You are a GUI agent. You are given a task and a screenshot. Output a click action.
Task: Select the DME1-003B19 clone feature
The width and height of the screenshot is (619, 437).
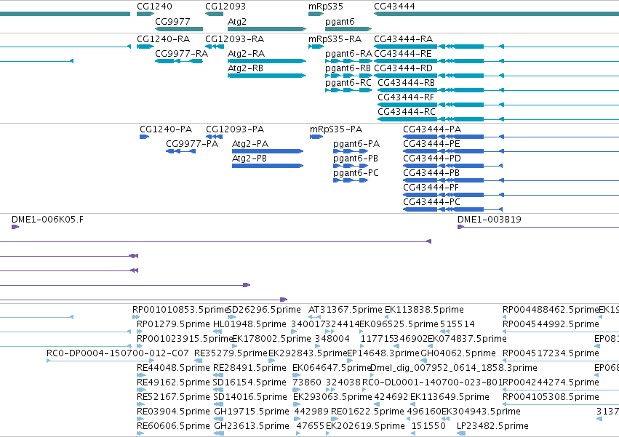[538, 227]
